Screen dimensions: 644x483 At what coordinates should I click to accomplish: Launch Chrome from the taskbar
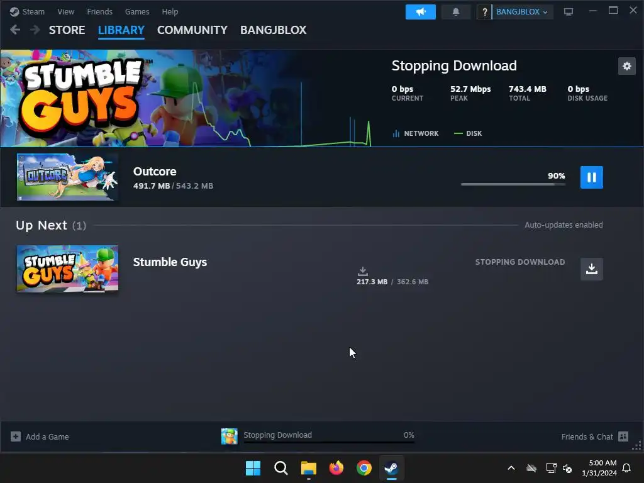click(x=364, y=468)
